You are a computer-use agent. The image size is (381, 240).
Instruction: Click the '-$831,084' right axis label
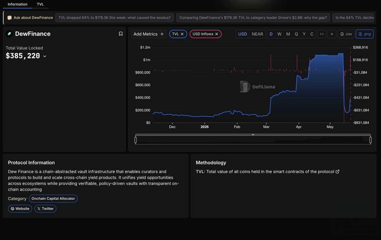pos(361,123)
